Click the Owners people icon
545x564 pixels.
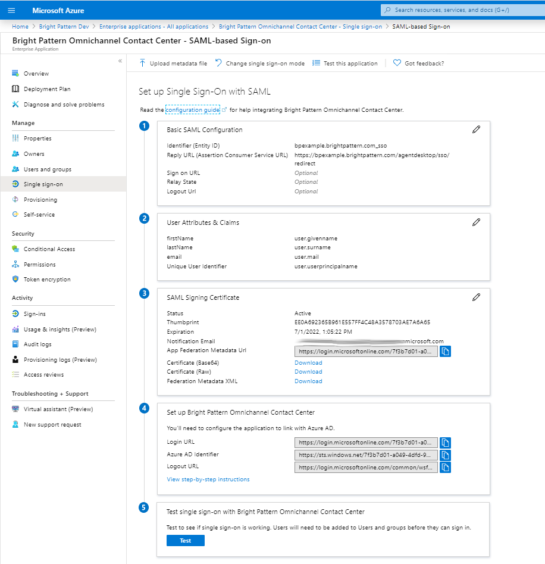coord(15,153)
